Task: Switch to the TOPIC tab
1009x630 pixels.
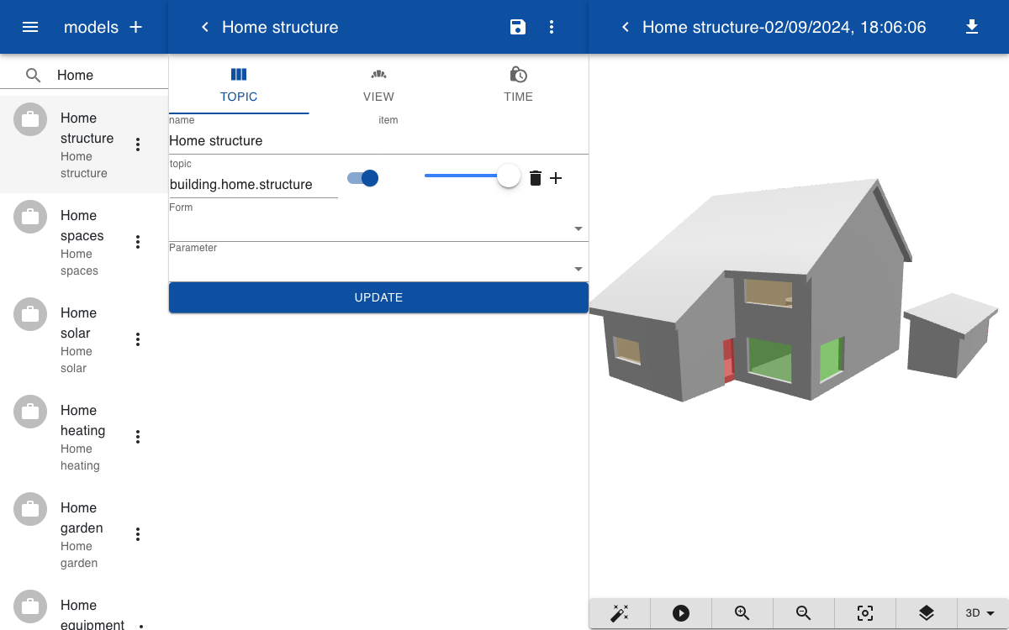Action: [x=239, y=84]
